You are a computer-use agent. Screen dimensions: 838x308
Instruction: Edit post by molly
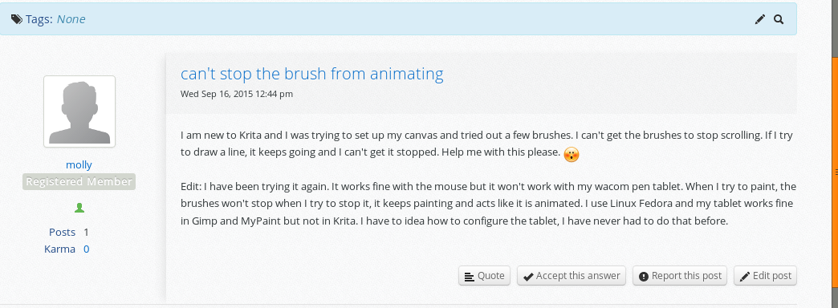pyautogui.click(x=765, y=276)
